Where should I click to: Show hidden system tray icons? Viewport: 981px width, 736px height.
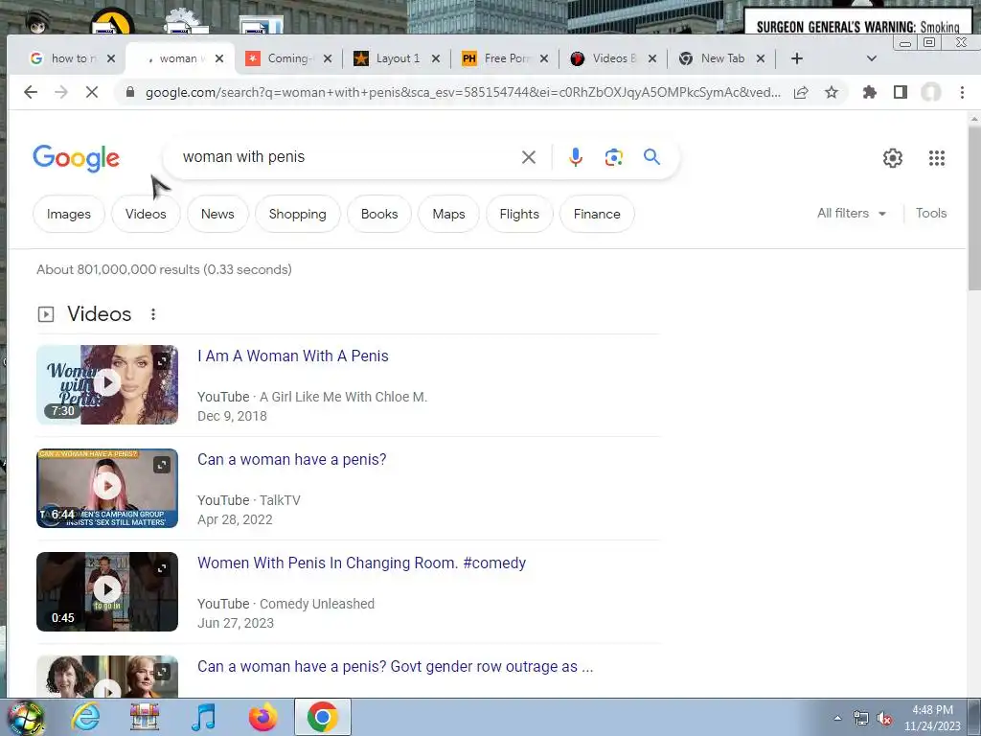[x=837, y=719]
